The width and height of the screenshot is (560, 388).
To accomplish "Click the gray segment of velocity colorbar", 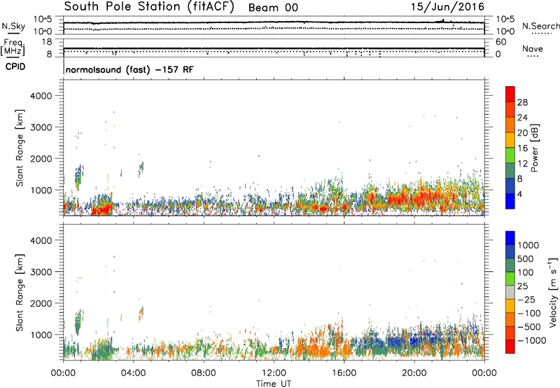I will (x=510, y=292).
